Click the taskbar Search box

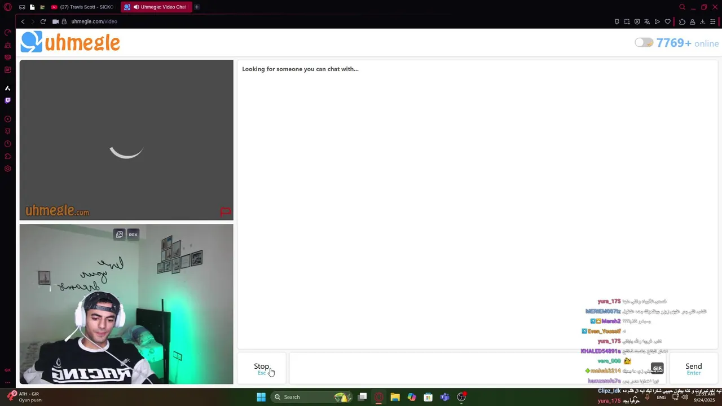(311, 397)
